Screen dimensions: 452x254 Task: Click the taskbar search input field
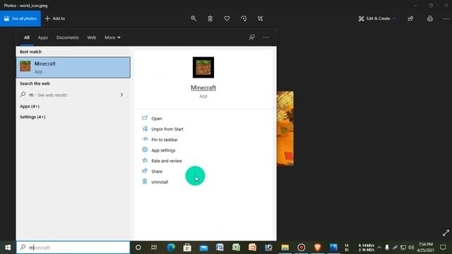tap(73, 248)
